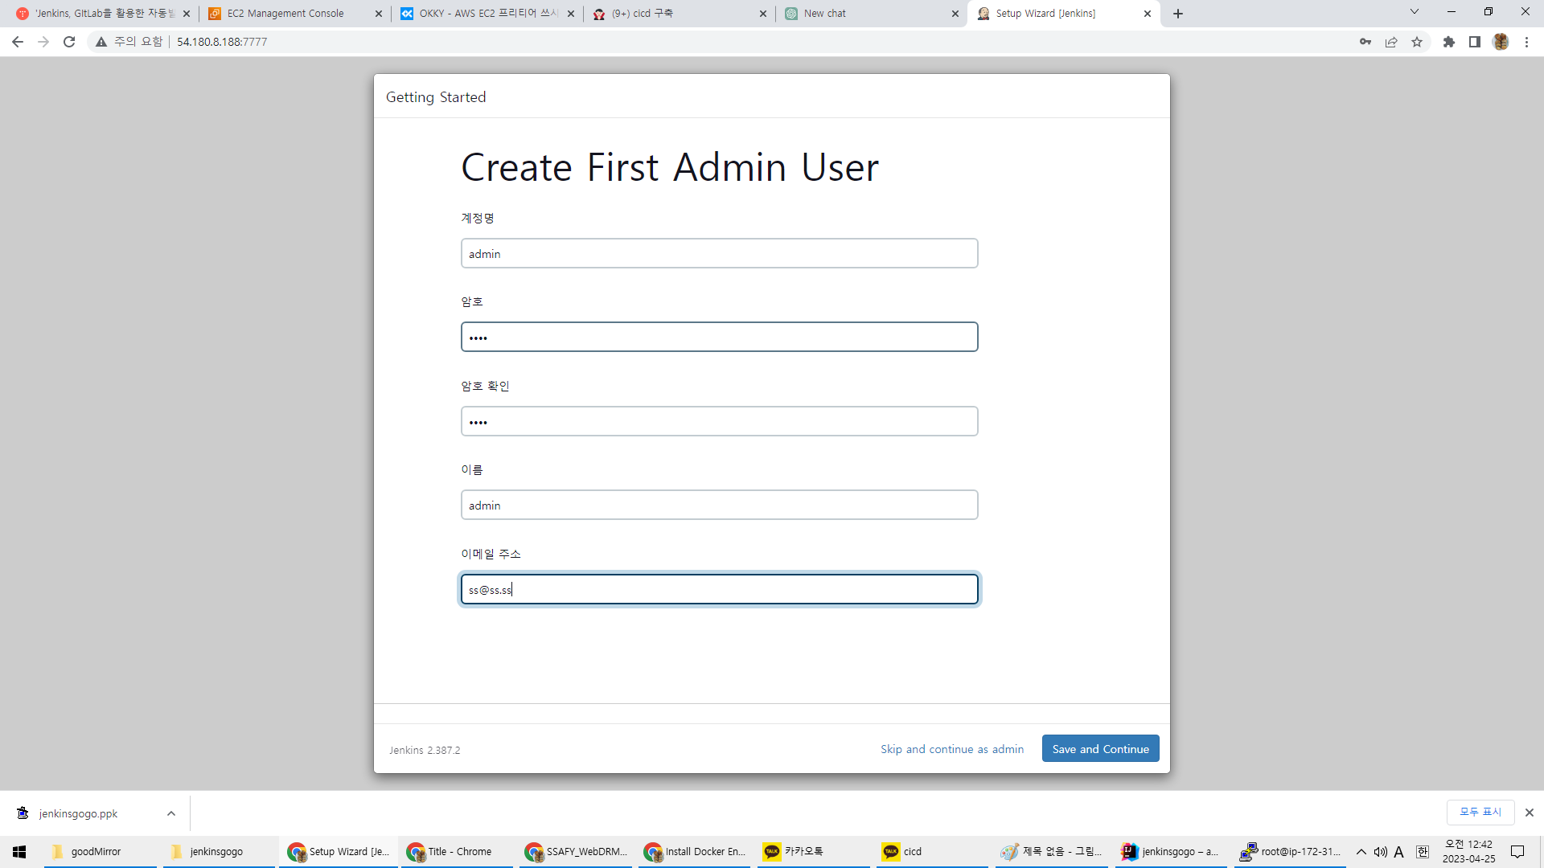
Task: Click the share page icon in address bar
Action: point(1391,42)
